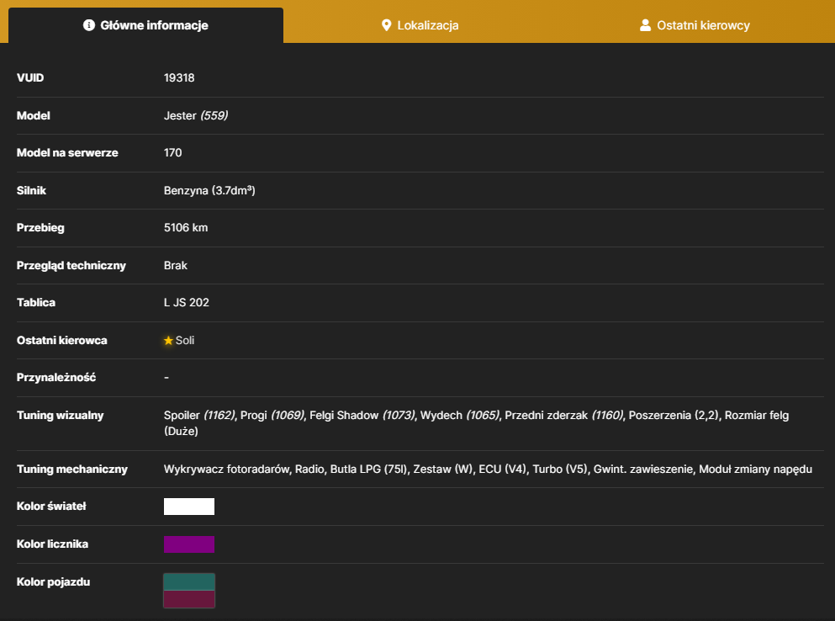Click the Przegląd techniczny value Brak
This screenshot has width=835, height=621.
(x=175, y=265)
